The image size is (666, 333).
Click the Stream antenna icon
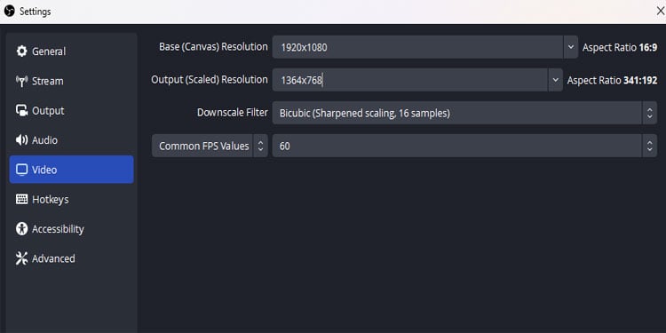(21, 81)
